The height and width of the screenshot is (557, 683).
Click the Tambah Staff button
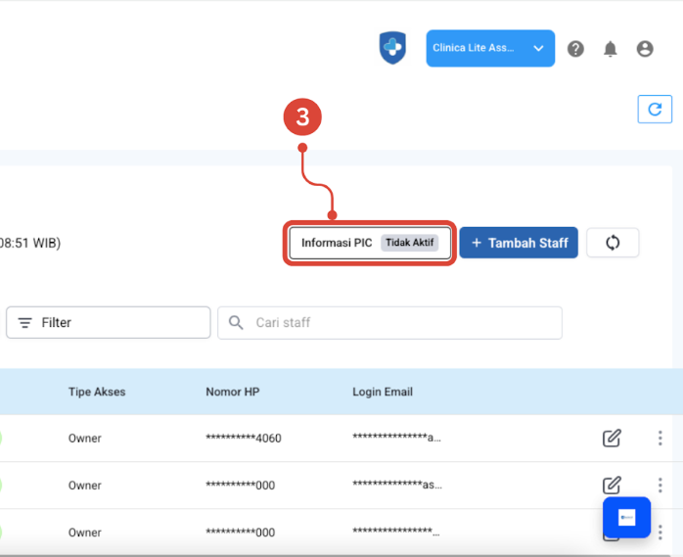point(519,243)
